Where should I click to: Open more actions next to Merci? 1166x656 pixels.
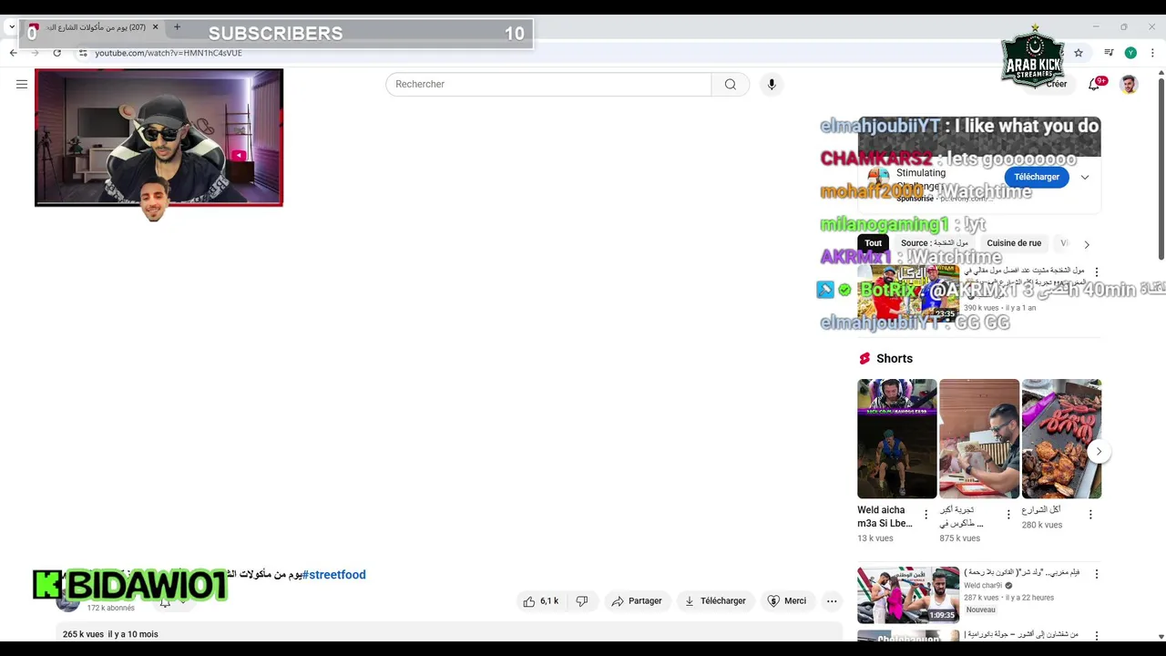832,601
